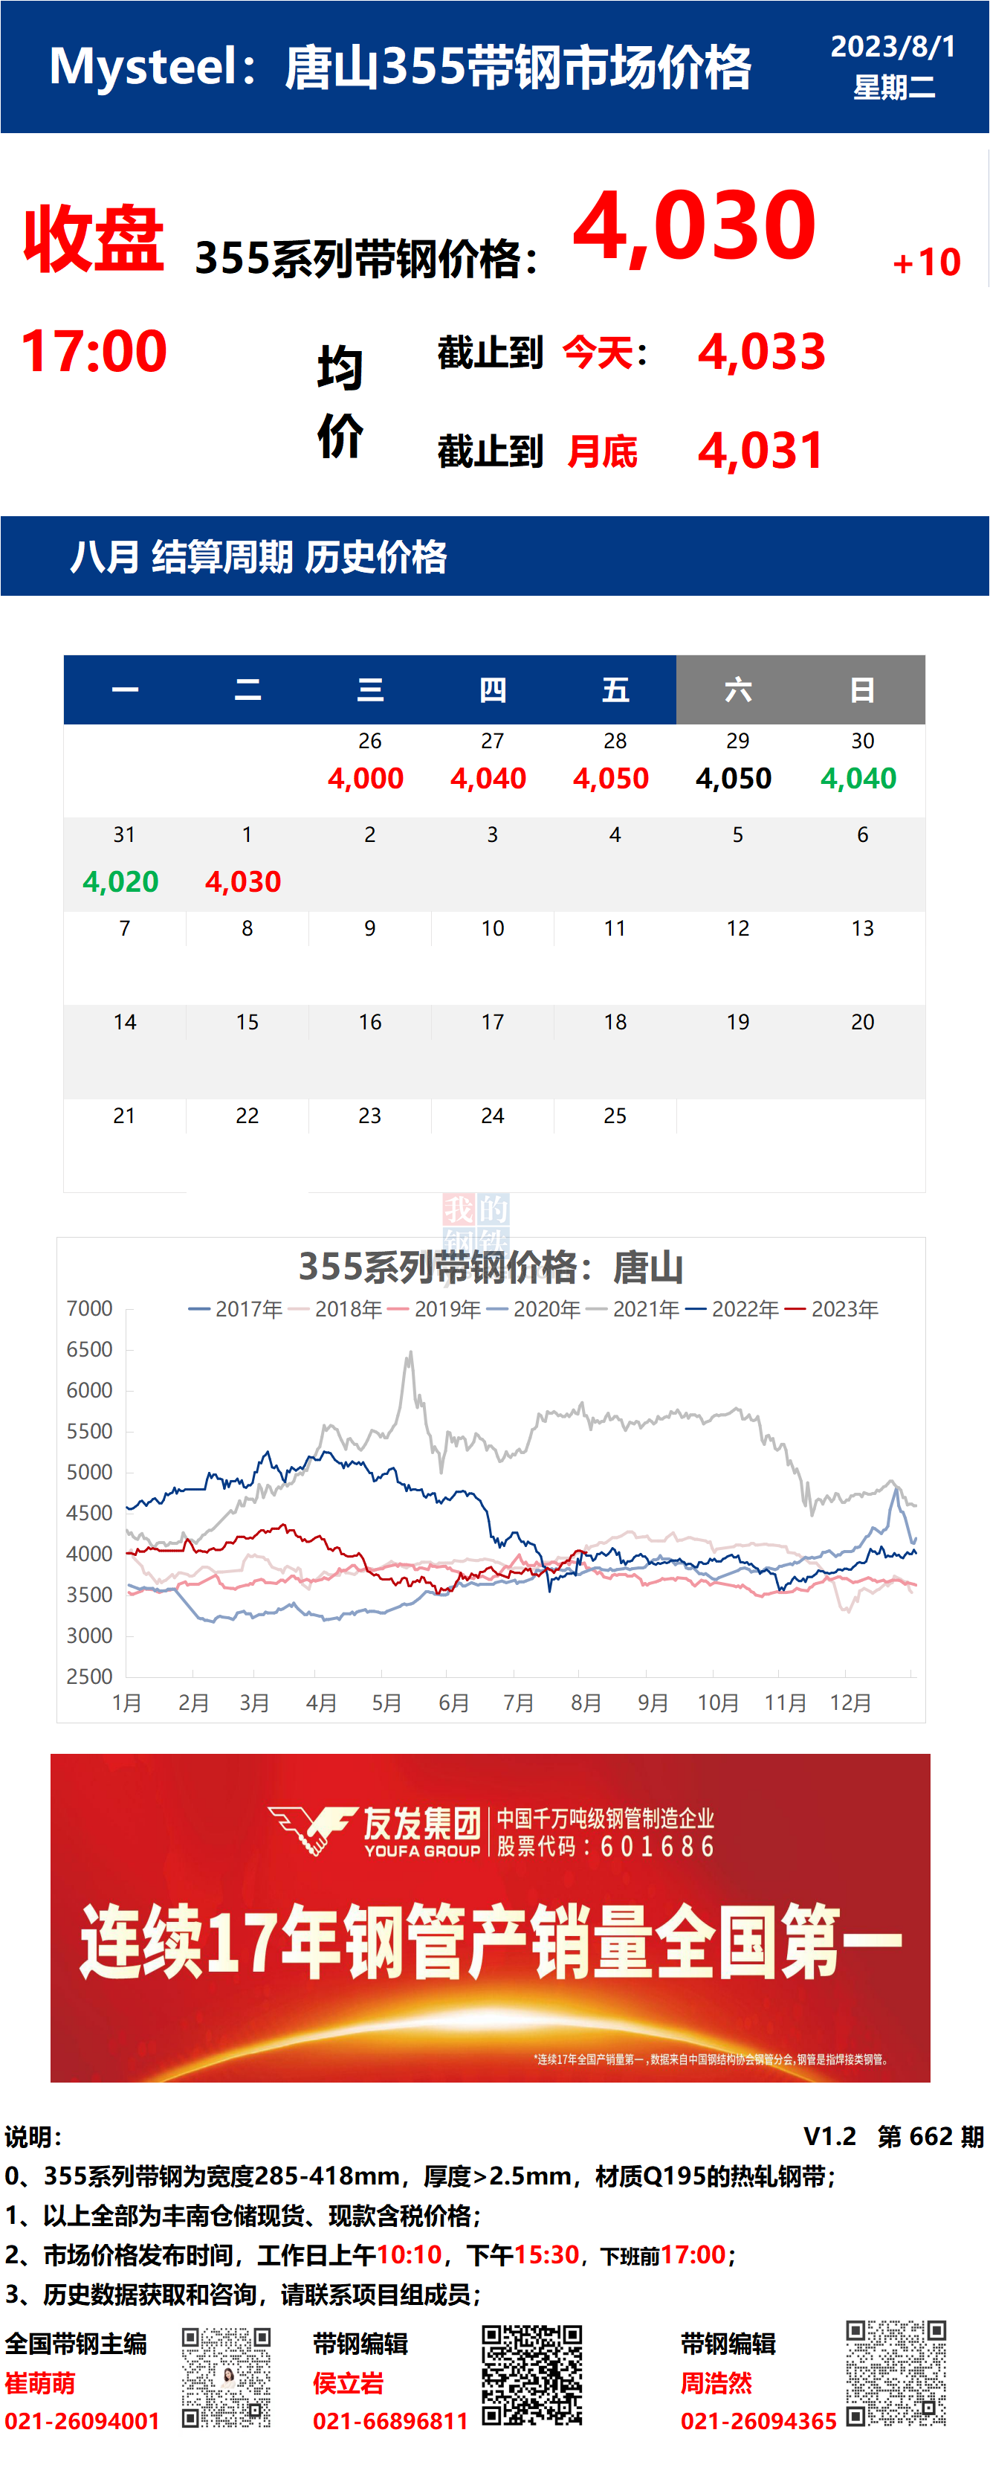
Task: Select calendar day 9
Action: coord(370,929)
